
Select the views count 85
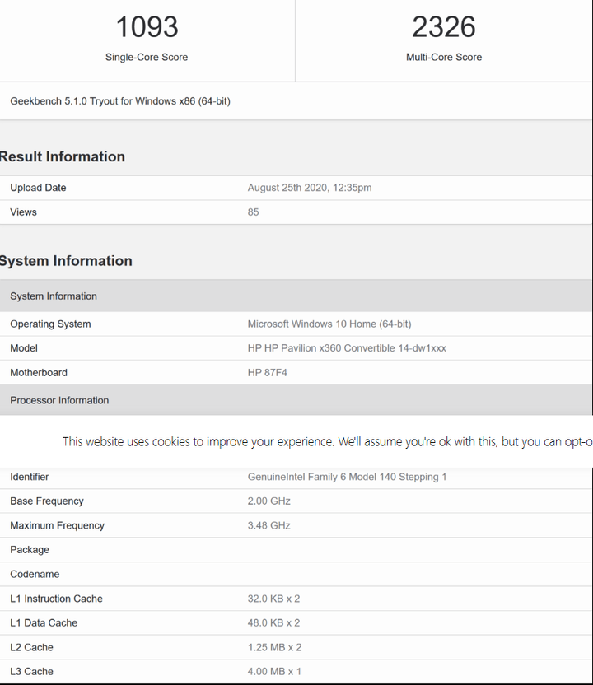[253, 212]
